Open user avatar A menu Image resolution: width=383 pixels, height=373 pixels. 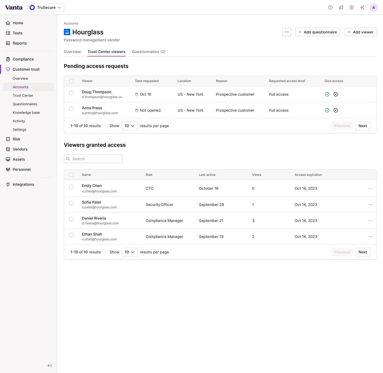[374, 7]
